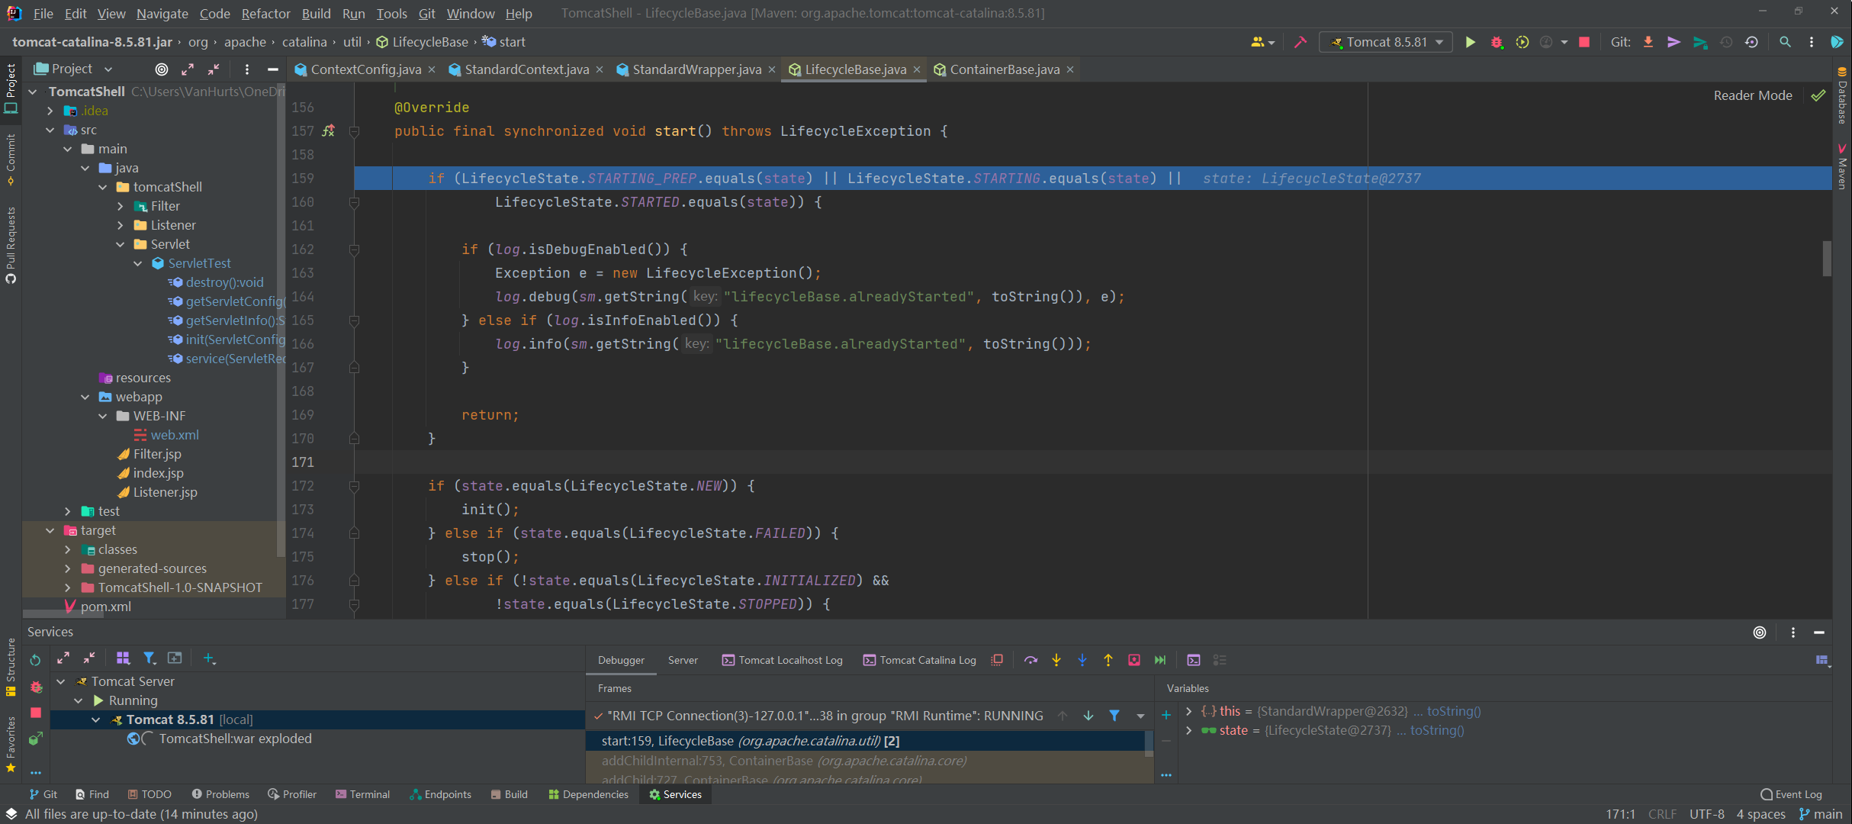Screen dimensions: 1852x824
Task: Step into the method call
Action: 1056,661
